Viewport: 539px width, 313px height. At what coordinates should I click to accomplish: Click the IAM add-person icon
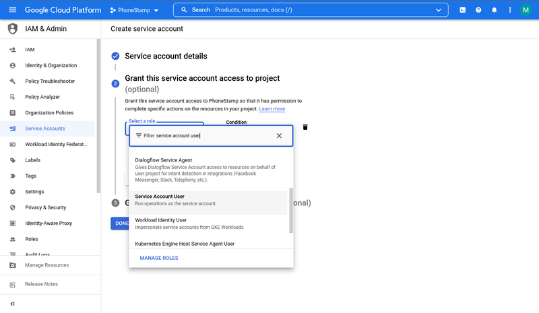click(13, 50)
